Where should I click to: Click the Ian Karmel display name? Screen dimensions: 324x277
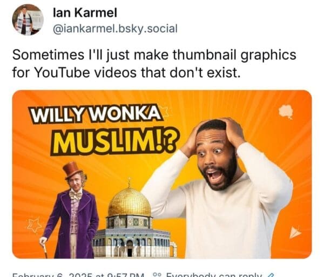click(x=85, y=12)
